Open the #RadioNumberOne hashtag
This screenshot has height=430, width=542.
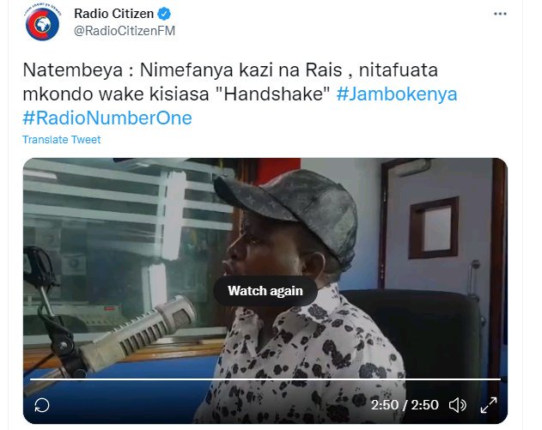pyautogui.click(x=107, y=118)
